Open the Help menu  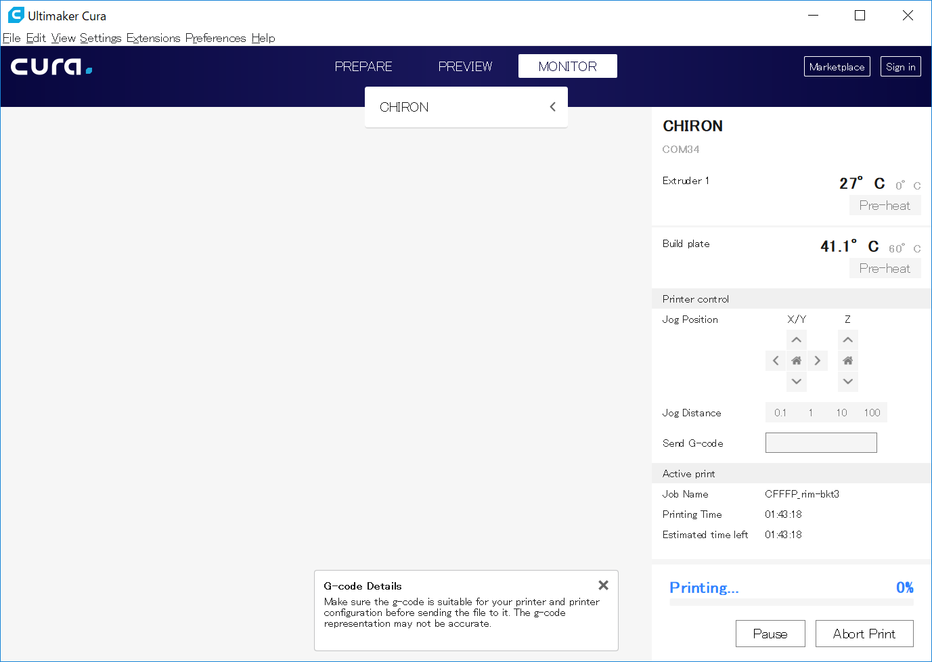pyautogui.click(x=263, y=38)
